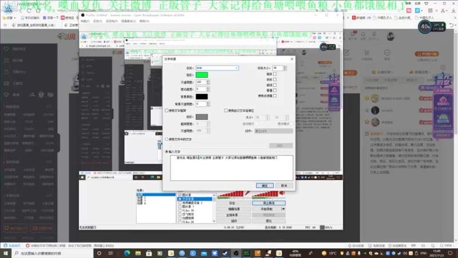Open the second OBS menu bar item

point(97,21)
